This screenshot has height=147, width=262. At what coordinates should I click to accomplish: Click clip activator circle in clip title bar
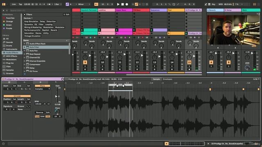62,79
